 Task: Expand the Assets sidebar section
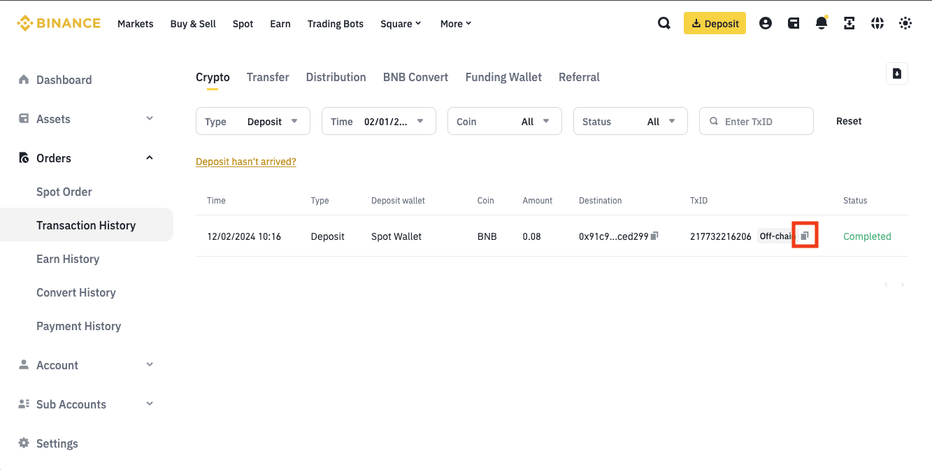(150, 119)
